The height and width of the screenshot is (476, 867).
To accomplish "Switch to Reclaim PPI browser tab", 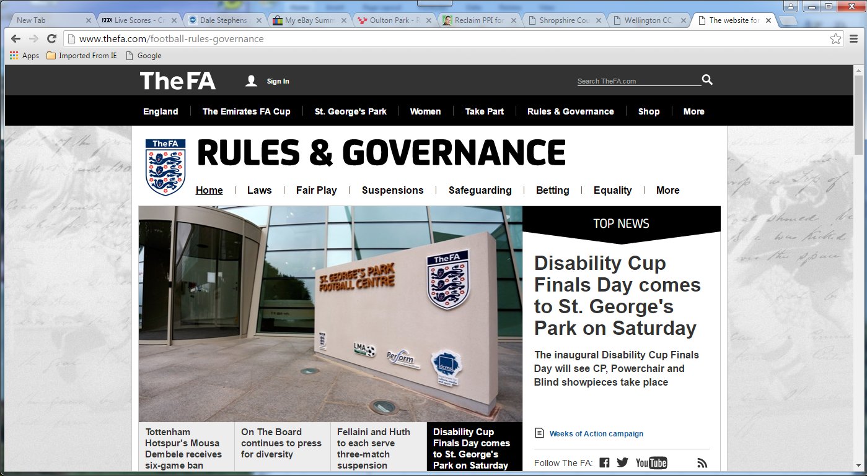I will [478, 20].
